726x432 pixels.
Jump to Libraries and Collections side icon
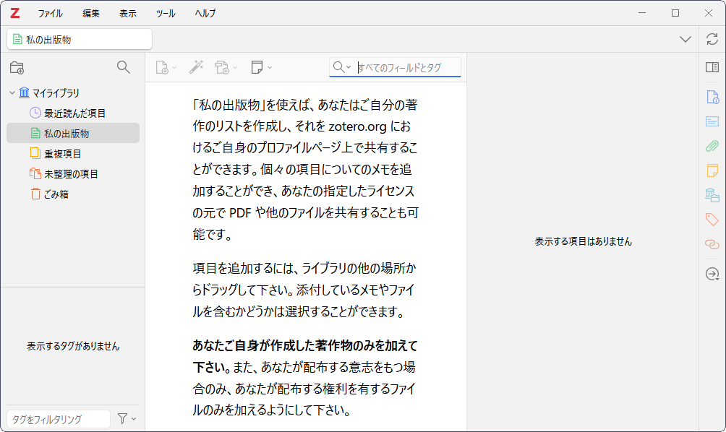tap(712, 195)
